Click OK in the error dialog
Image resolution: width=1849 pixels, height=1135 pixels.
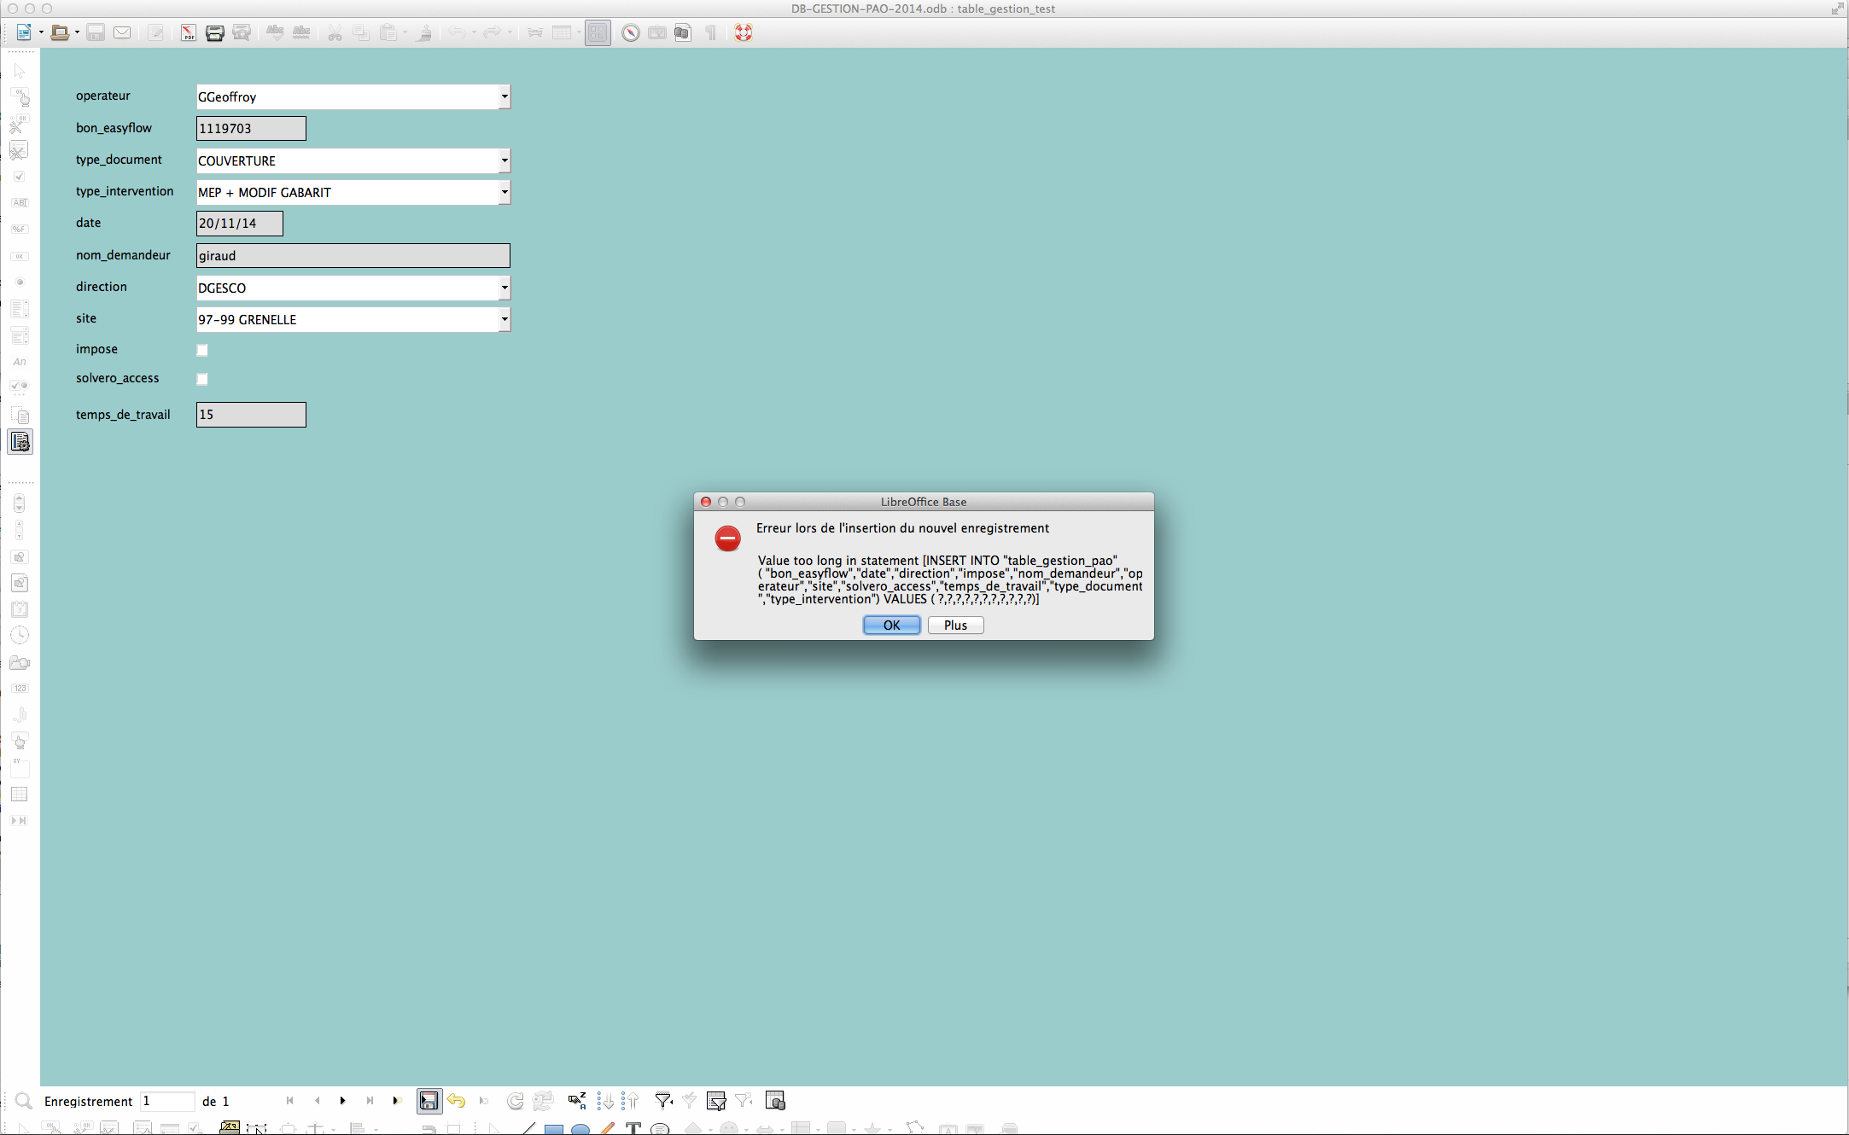coord(891,626)
